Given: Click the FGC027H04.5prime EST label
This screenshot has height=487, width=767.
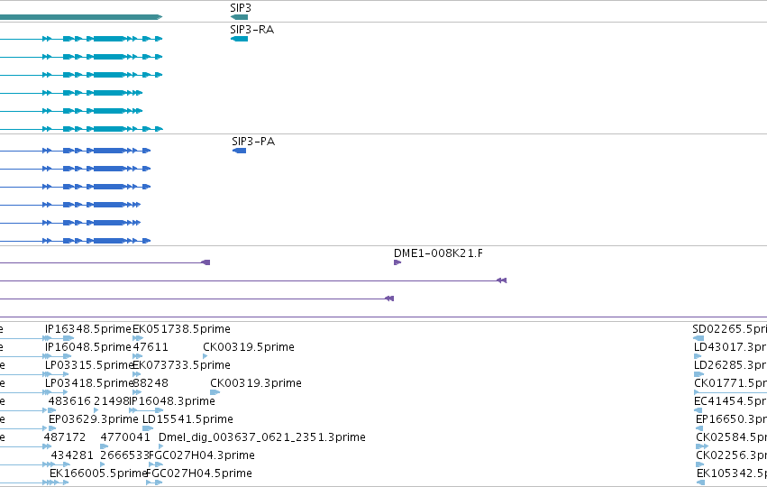Looking at the screenshot, I should coord(199,473).
